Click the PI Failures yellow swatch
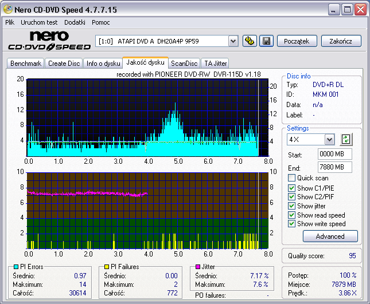The height and width of the screenshot is (304, 370). (107, 267)
